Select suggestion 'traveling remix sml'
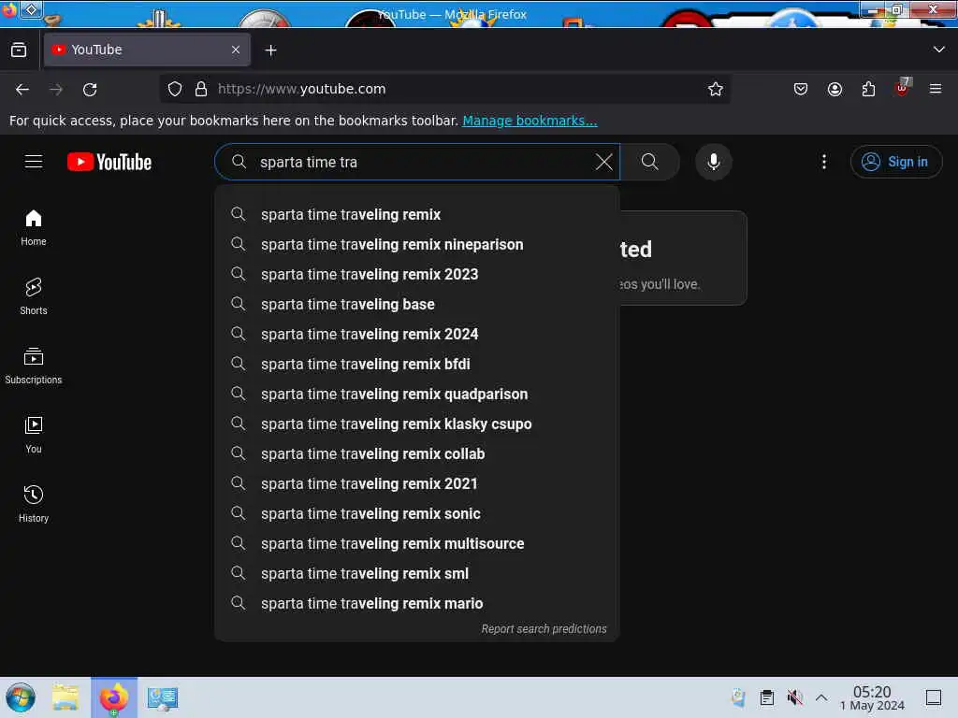Viewport: 958px width, 718px height. point(416,573)
